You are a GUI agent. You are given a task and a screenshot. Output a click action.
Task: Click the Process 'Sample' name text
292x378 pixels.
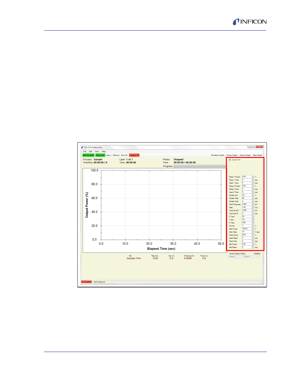coord(98,159)
